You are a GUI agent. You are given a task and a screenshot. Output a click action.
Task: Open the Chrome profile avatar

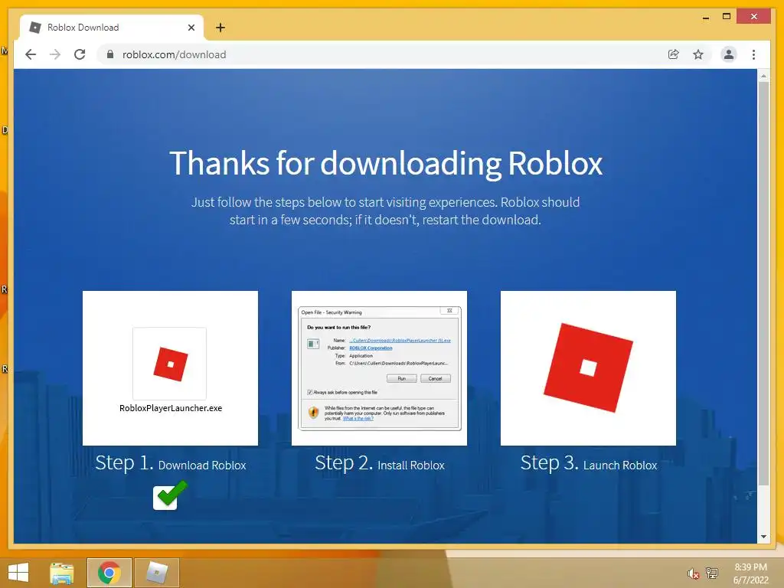729,54
